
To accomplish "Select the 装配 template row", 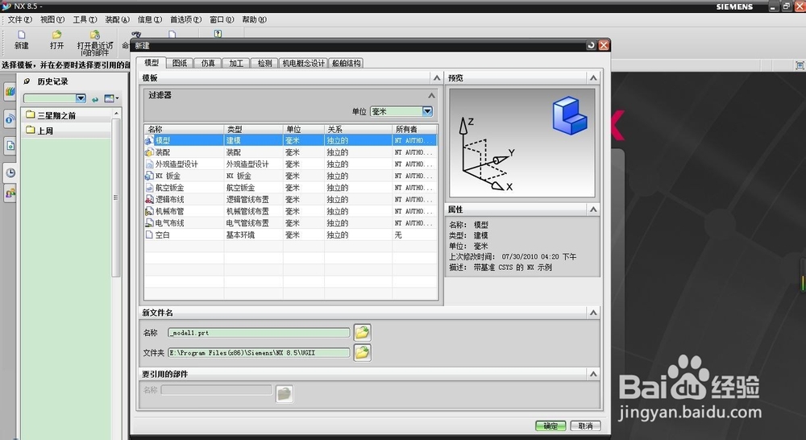I will point(290,152).
